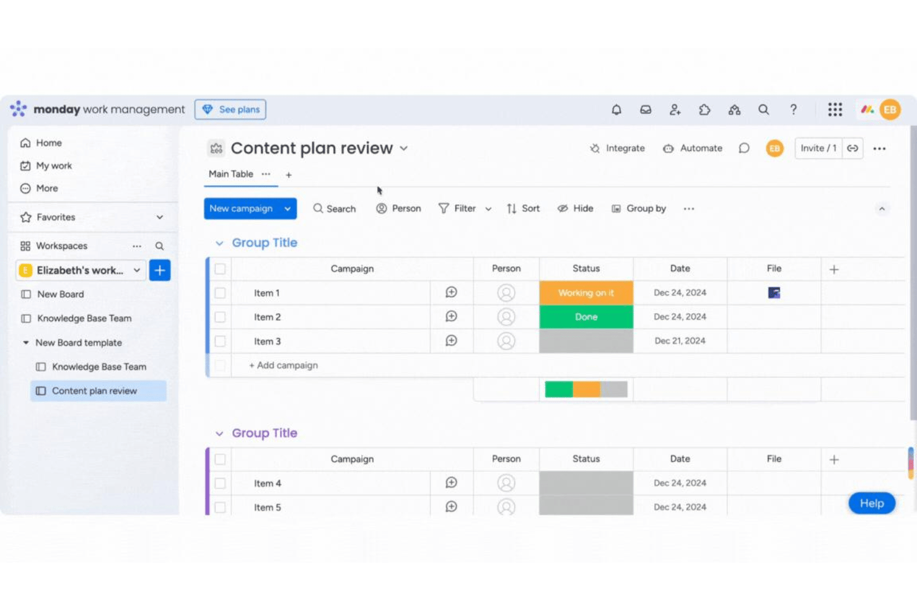The image size is (917, 611).
Task: Open Elizabeth's workspace selector dropdown
Action: pos(81,270)
